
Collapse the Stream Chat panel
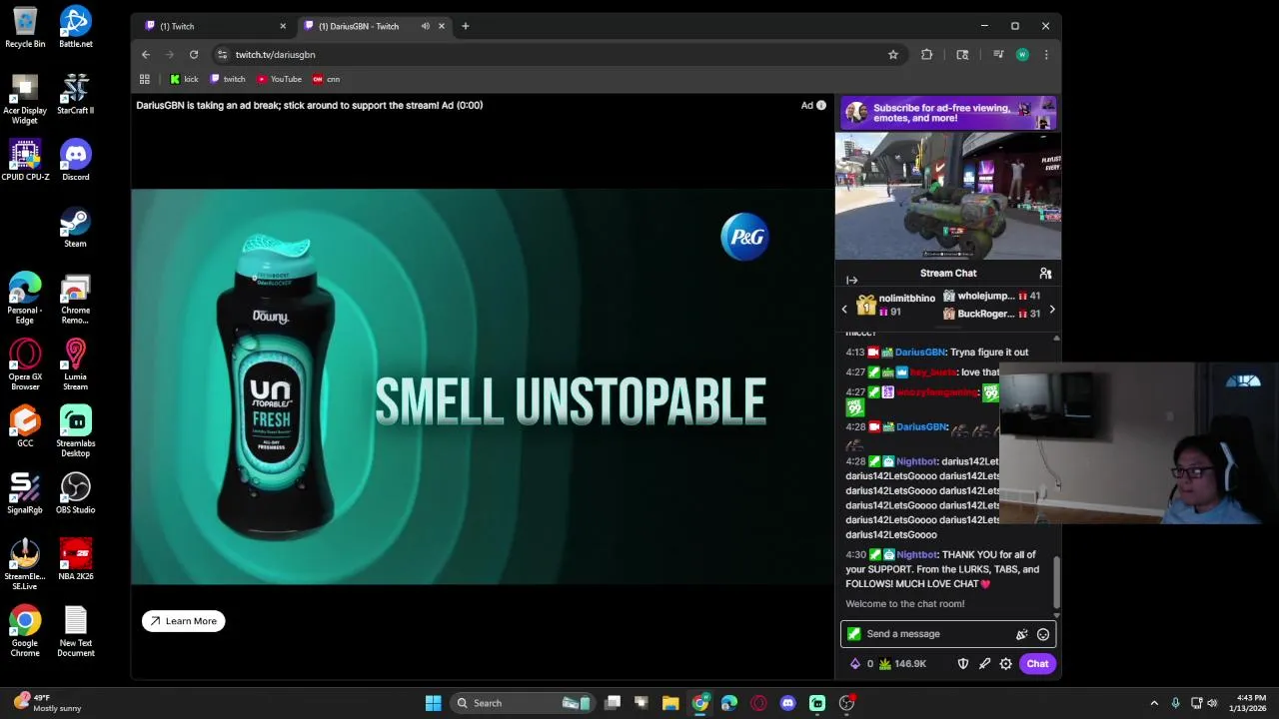[851, 281]
